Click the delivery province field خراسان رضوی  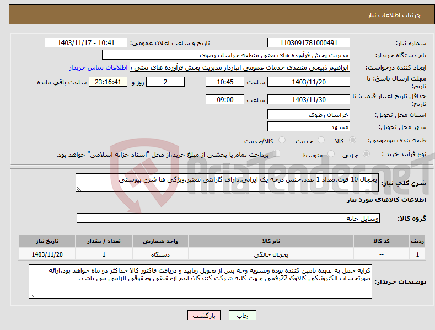(309, 114)
